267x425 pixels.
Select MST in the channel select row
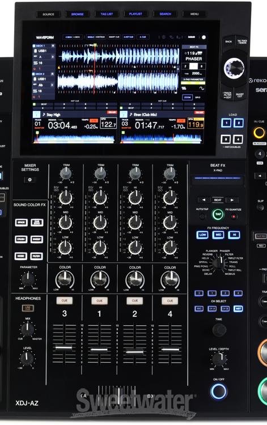pos(238,309)
